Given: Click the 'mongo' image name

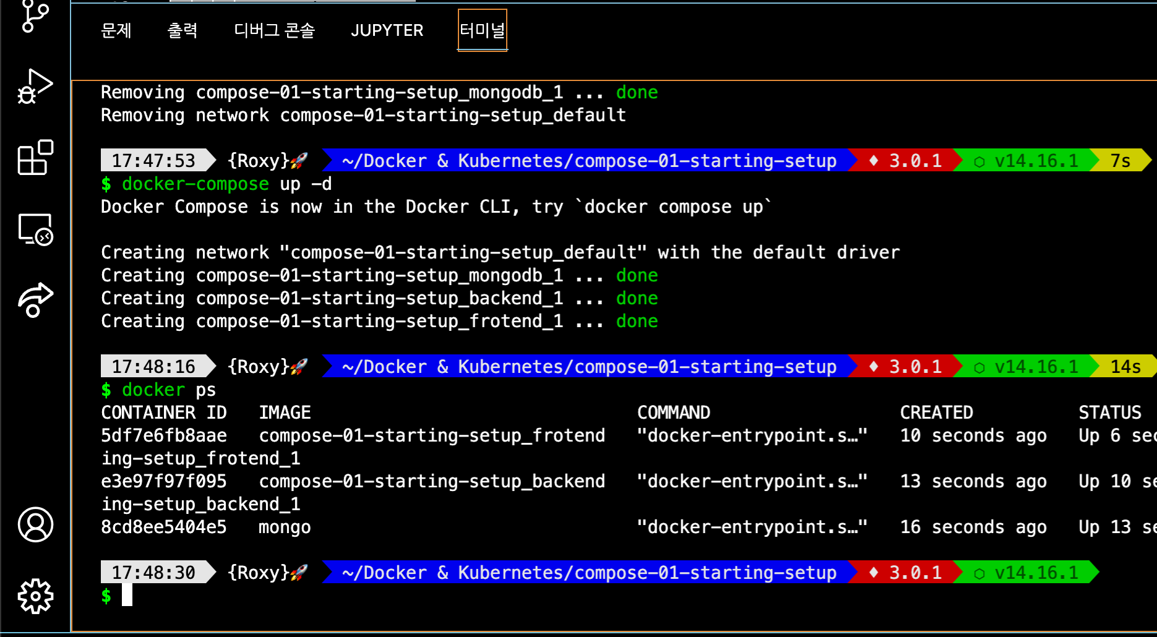Looking at the screenshot, I should [x=285, y=528].
